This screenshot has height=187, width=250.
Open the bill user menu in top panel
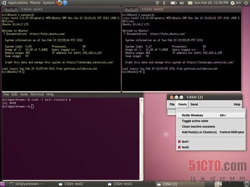click(x=239, y=3)
